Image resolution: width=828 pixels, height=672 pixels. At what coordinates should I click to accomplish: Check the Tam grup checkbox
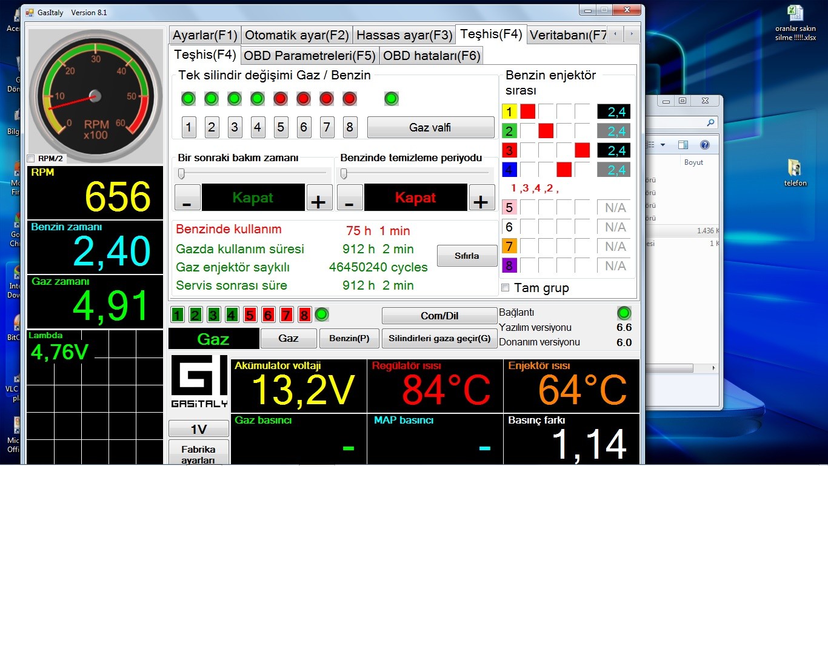(x=506, y=288)
